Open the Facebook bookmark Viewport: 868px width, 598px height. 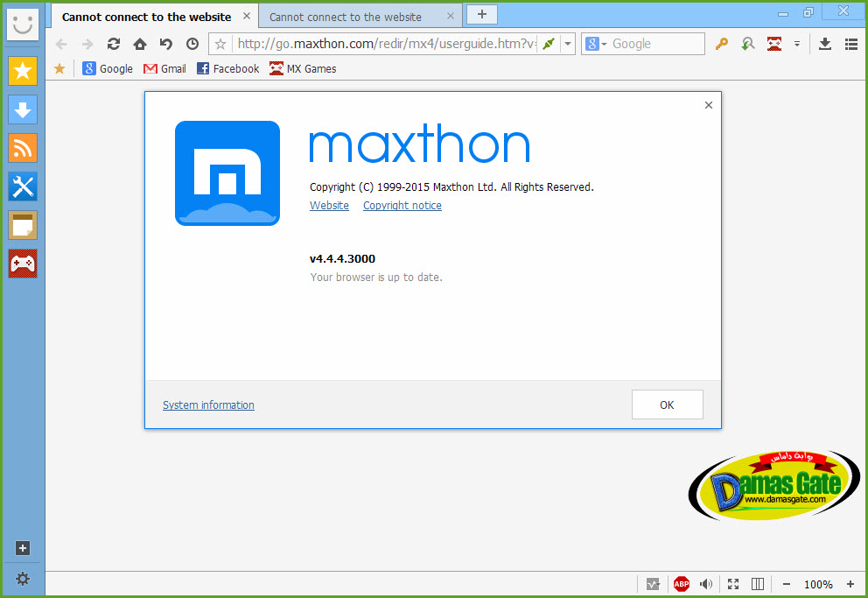[228, 68]
